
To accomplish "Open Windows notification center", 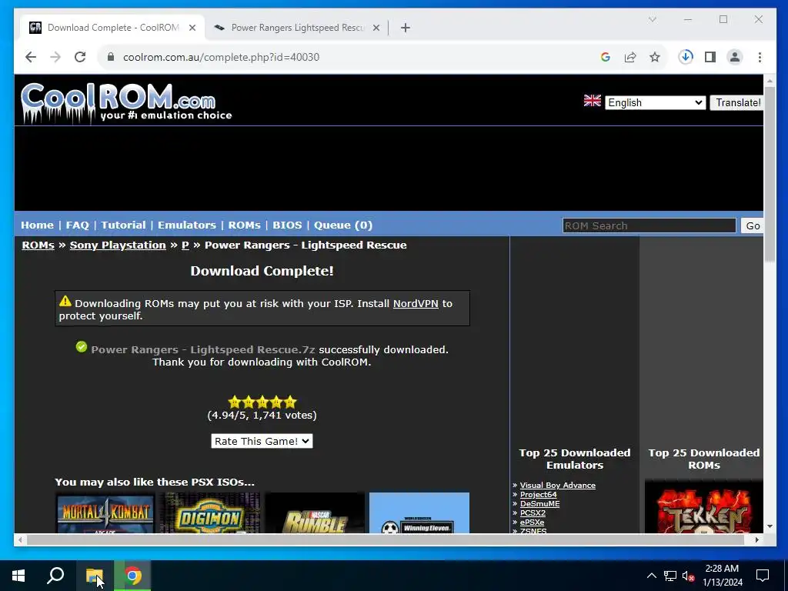I will tap(763, 576).
